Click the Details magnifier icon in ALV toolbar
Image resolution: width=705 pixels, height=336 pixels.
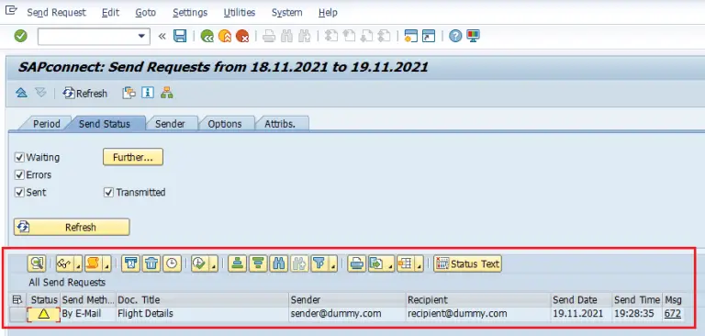37,263
